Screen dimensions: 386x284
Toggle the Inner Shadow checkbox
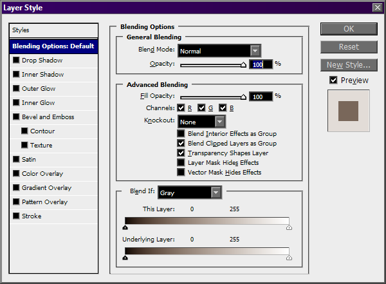(x=17, y=75)
